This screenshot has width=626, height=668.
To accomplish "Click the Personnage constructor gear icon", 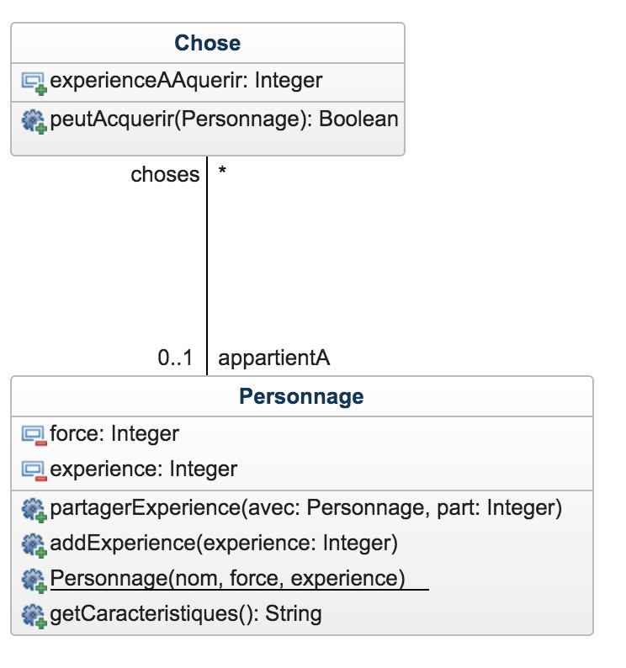I will point(33,580).
